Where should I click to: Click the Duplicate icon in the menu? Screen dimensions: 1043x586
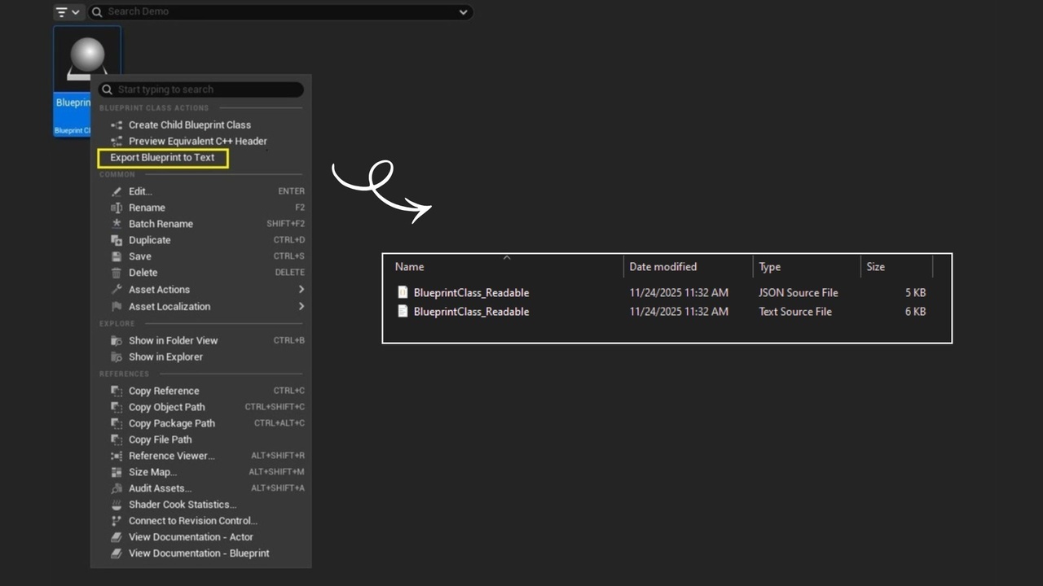tap(117, 240)
